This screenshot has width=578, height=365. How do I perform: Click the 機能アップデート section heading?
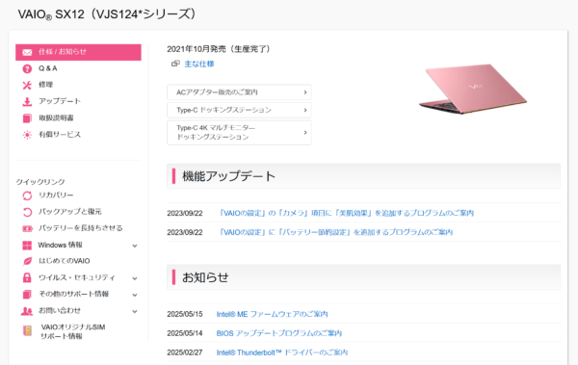pyautogui.click(x=229, y=176)
